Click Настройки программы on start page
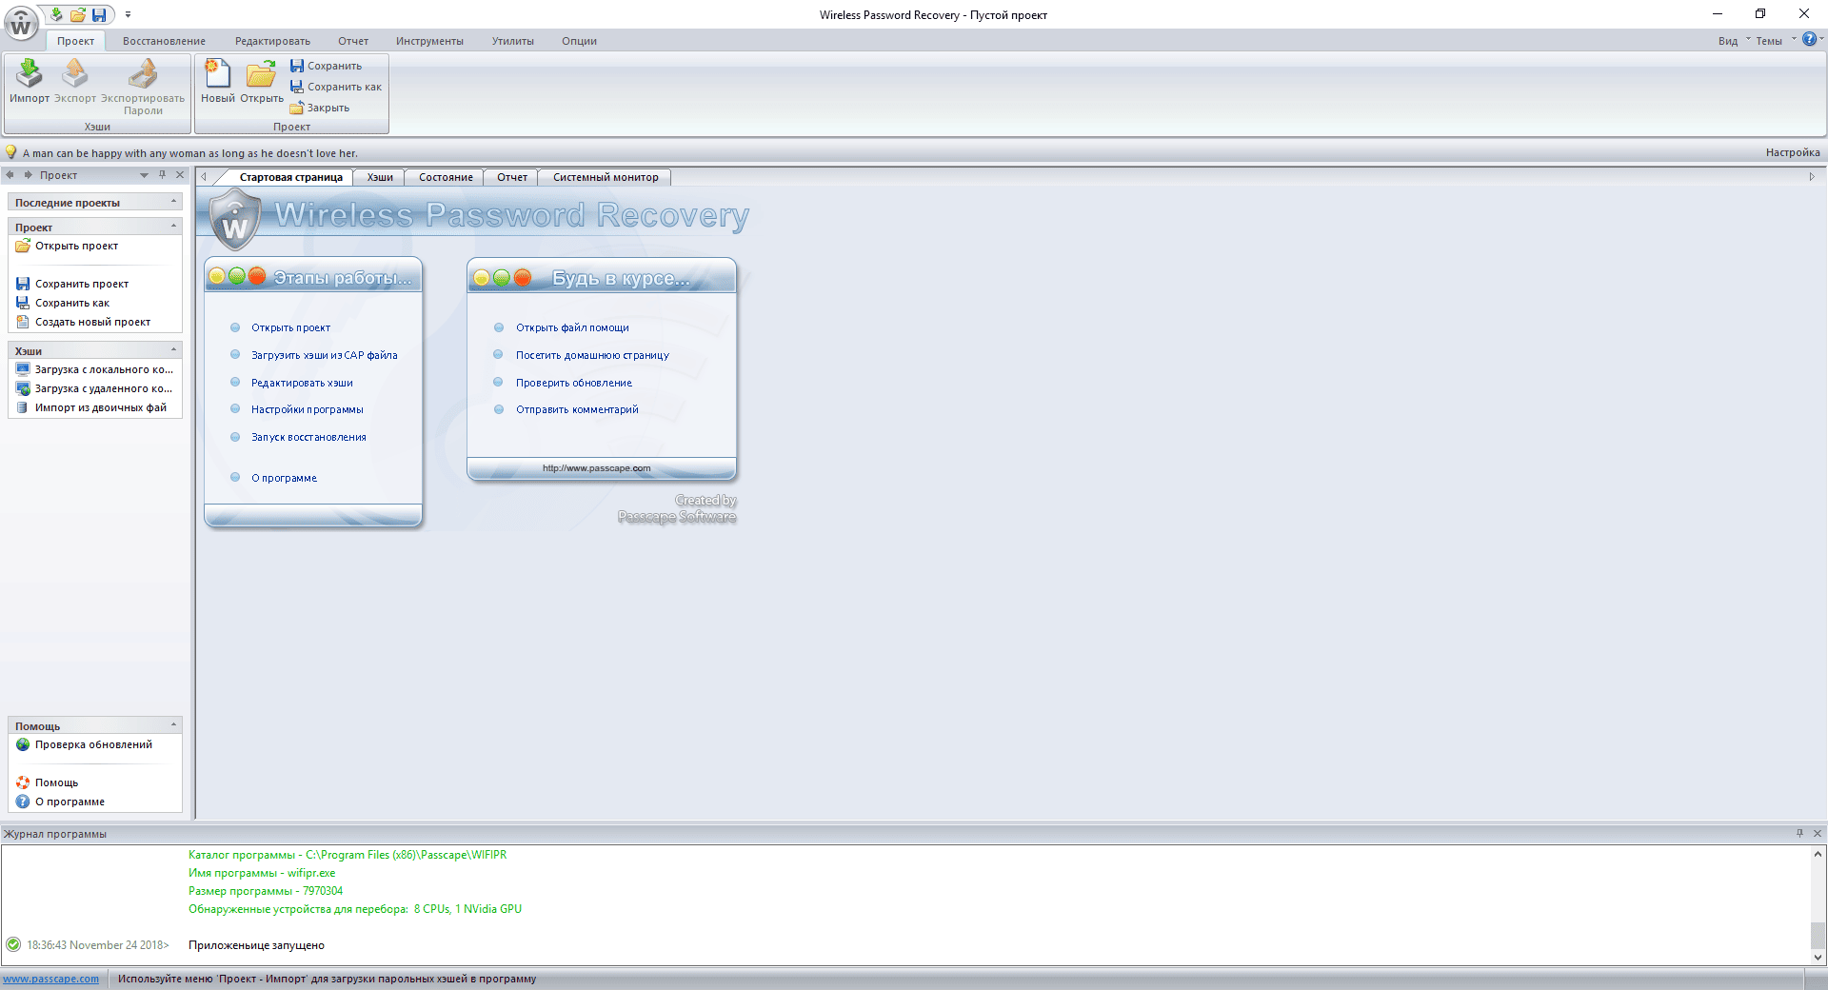The height and width of the screenshot is (990, 1828). (x=308, y=409)
